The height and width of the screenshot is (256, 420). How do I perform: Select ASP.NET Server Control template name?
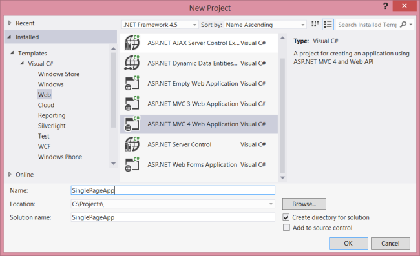coord(179,144)
